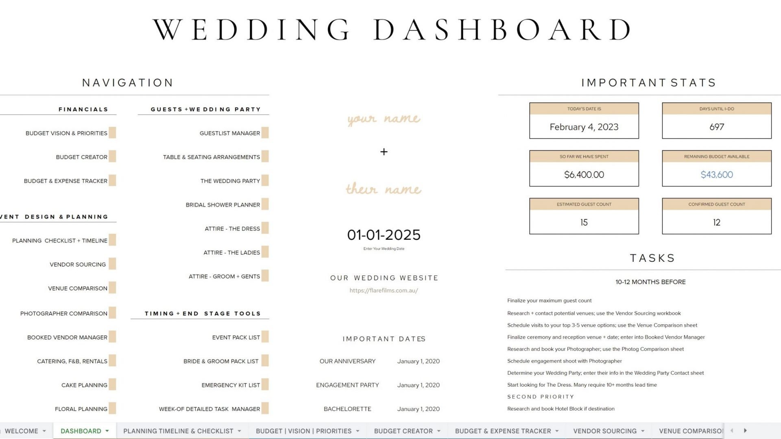
Task: Go to BOOKED VENDOR MANAGER link
Action: 67,337
